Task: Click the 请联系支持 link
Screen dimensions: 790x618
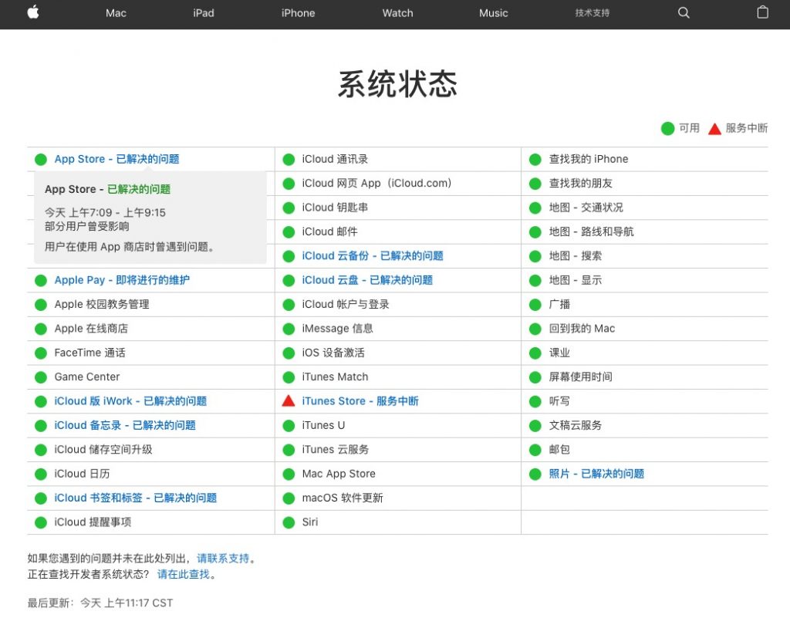Action: tap(223, 559)
